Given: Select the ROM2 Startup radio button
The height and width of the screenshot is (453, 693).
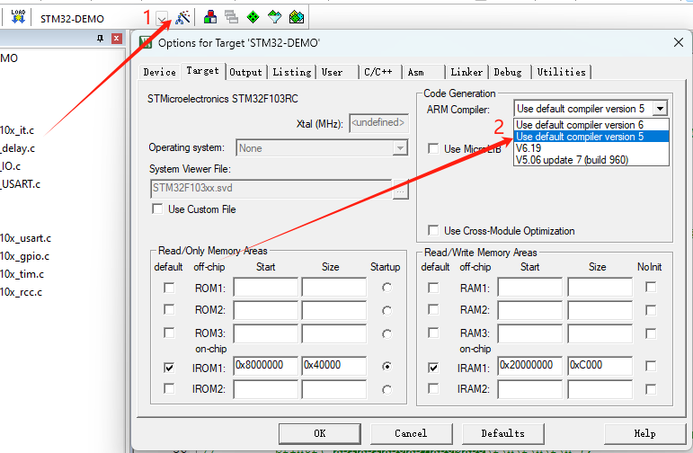Looking at the screenshot, I should coord(386,311).
